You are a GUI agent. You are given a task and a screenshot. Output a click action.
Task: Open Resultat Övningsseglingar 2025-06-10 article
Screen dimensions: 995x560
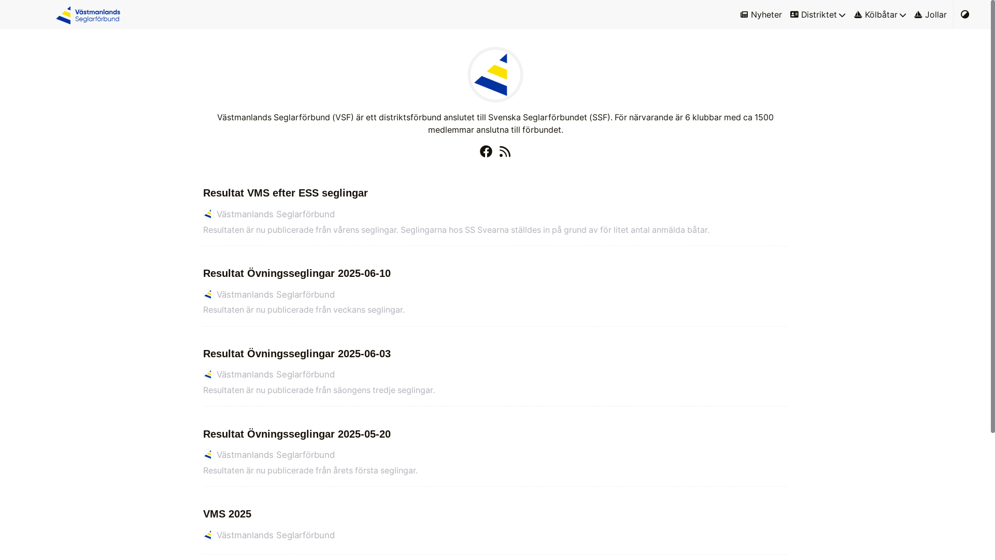click(297, 273)
